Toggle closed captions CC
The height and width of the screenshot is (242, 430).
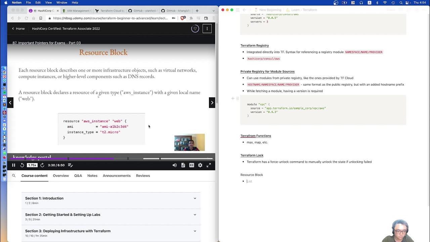[191, 165]
